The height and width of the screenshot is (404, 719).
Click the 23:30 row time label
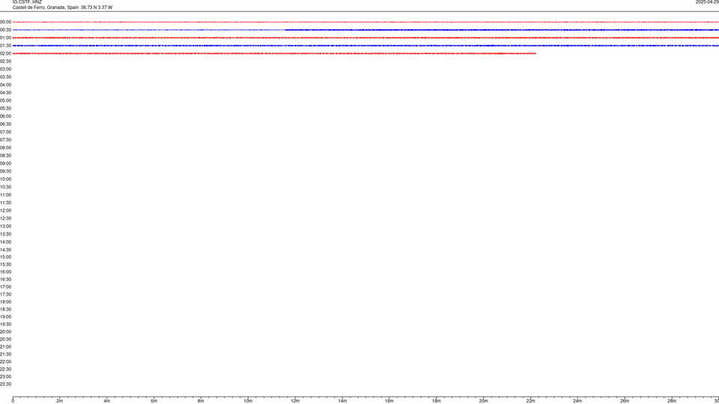coord(5,385)
